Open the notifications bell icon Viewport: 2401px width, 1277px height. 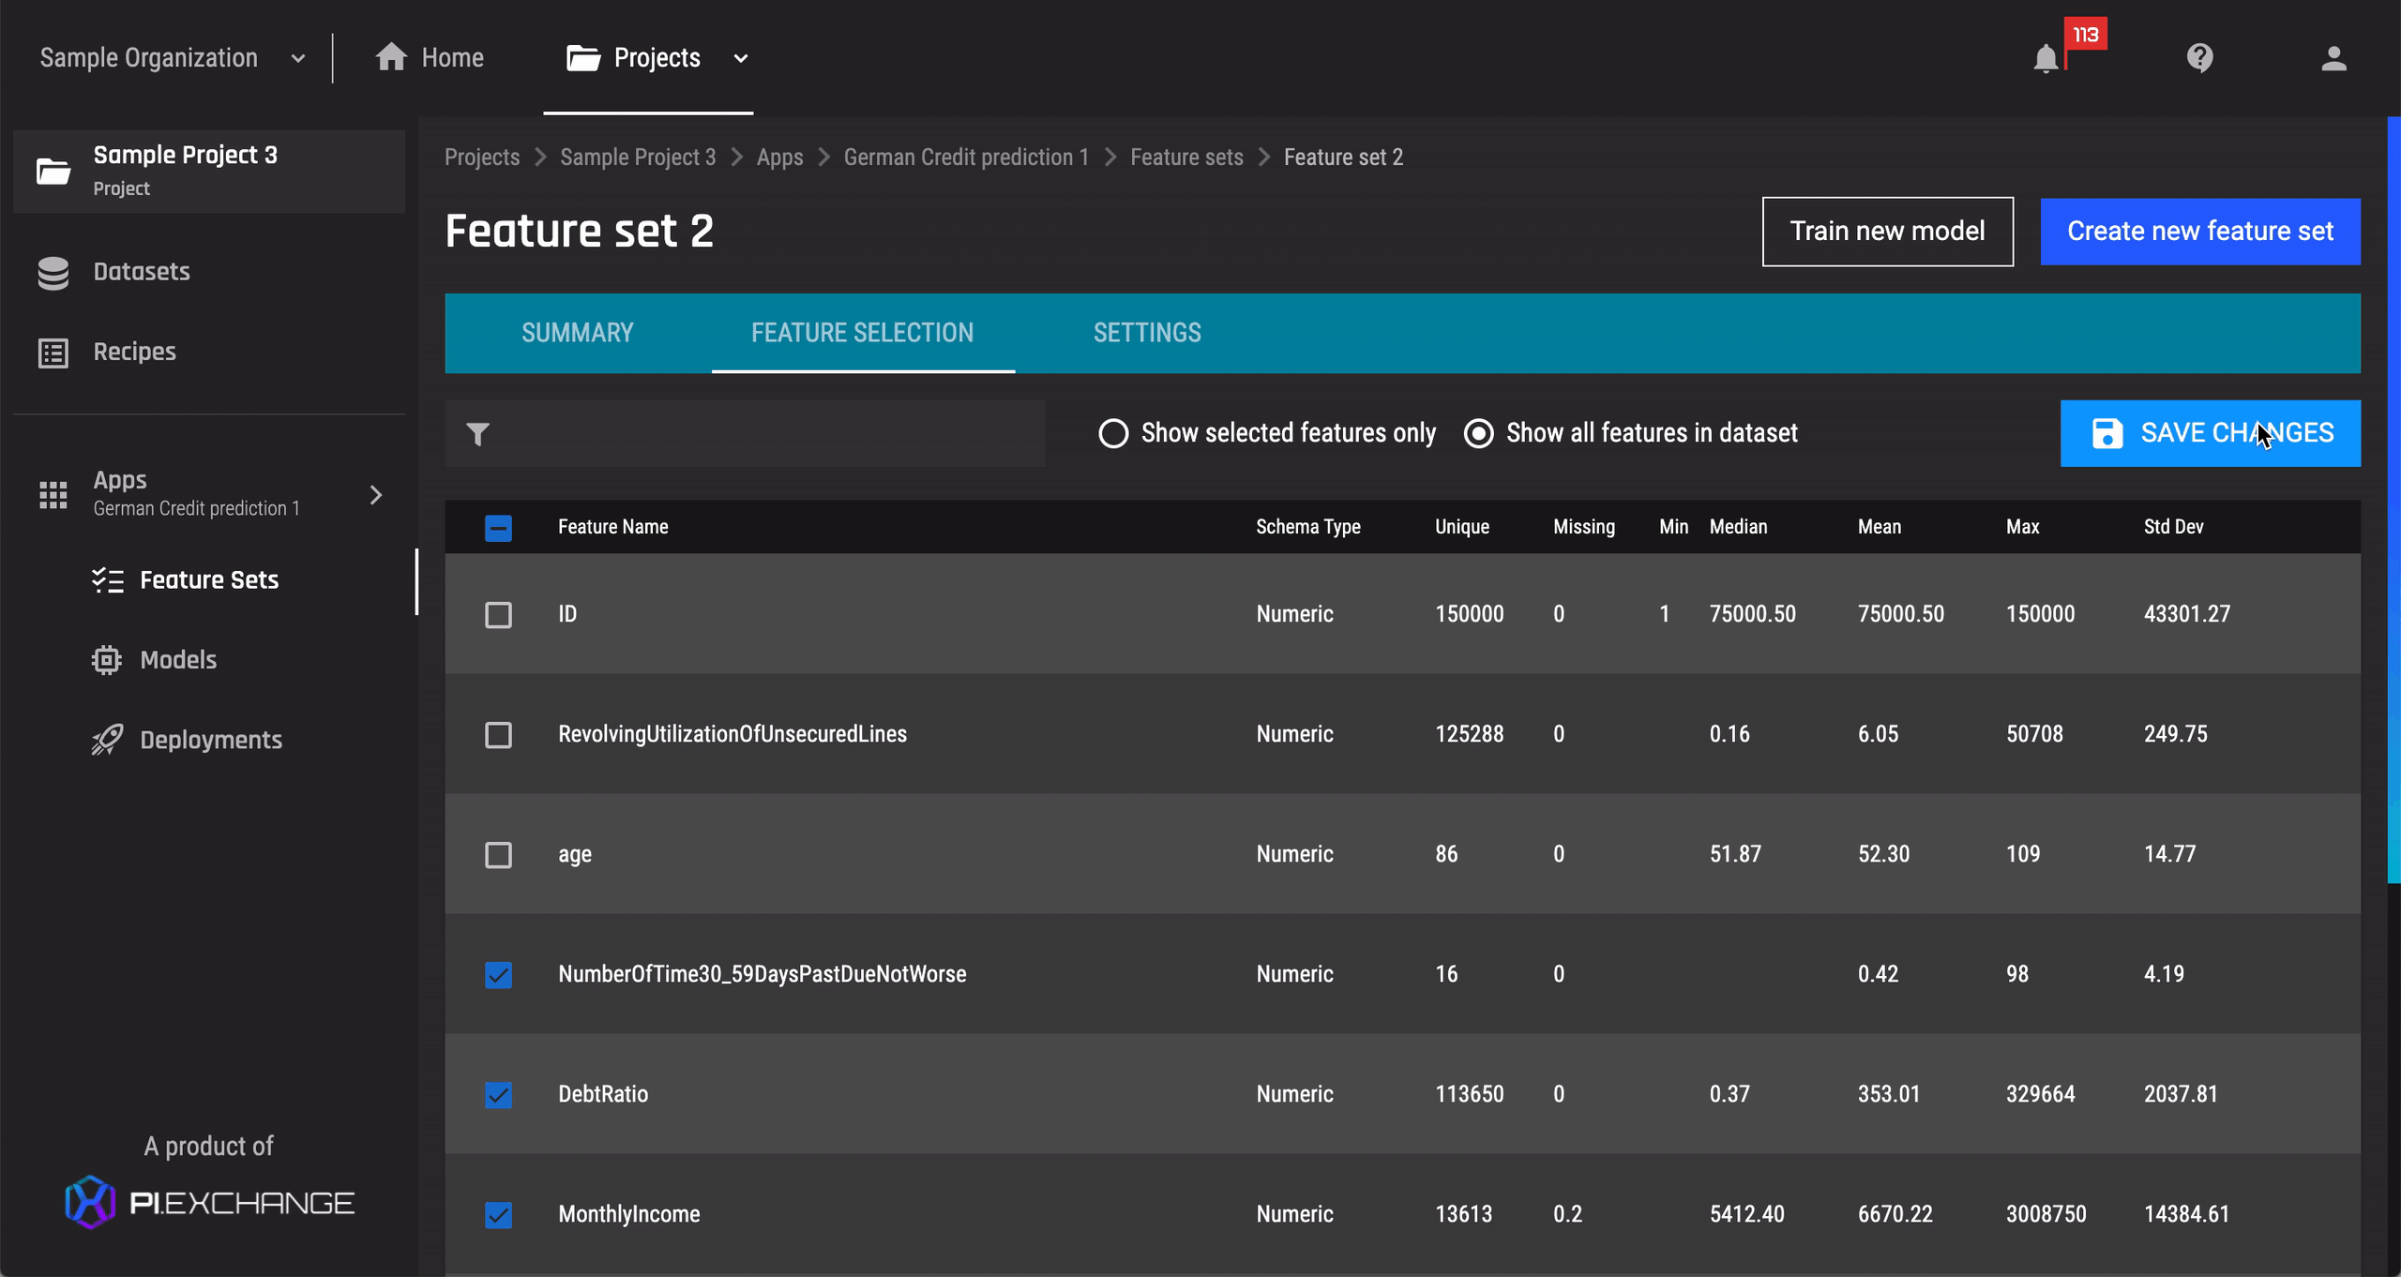coord(2045,59)
